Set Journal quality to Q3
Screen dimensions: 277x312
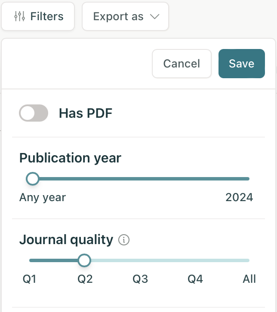(140, 279)
